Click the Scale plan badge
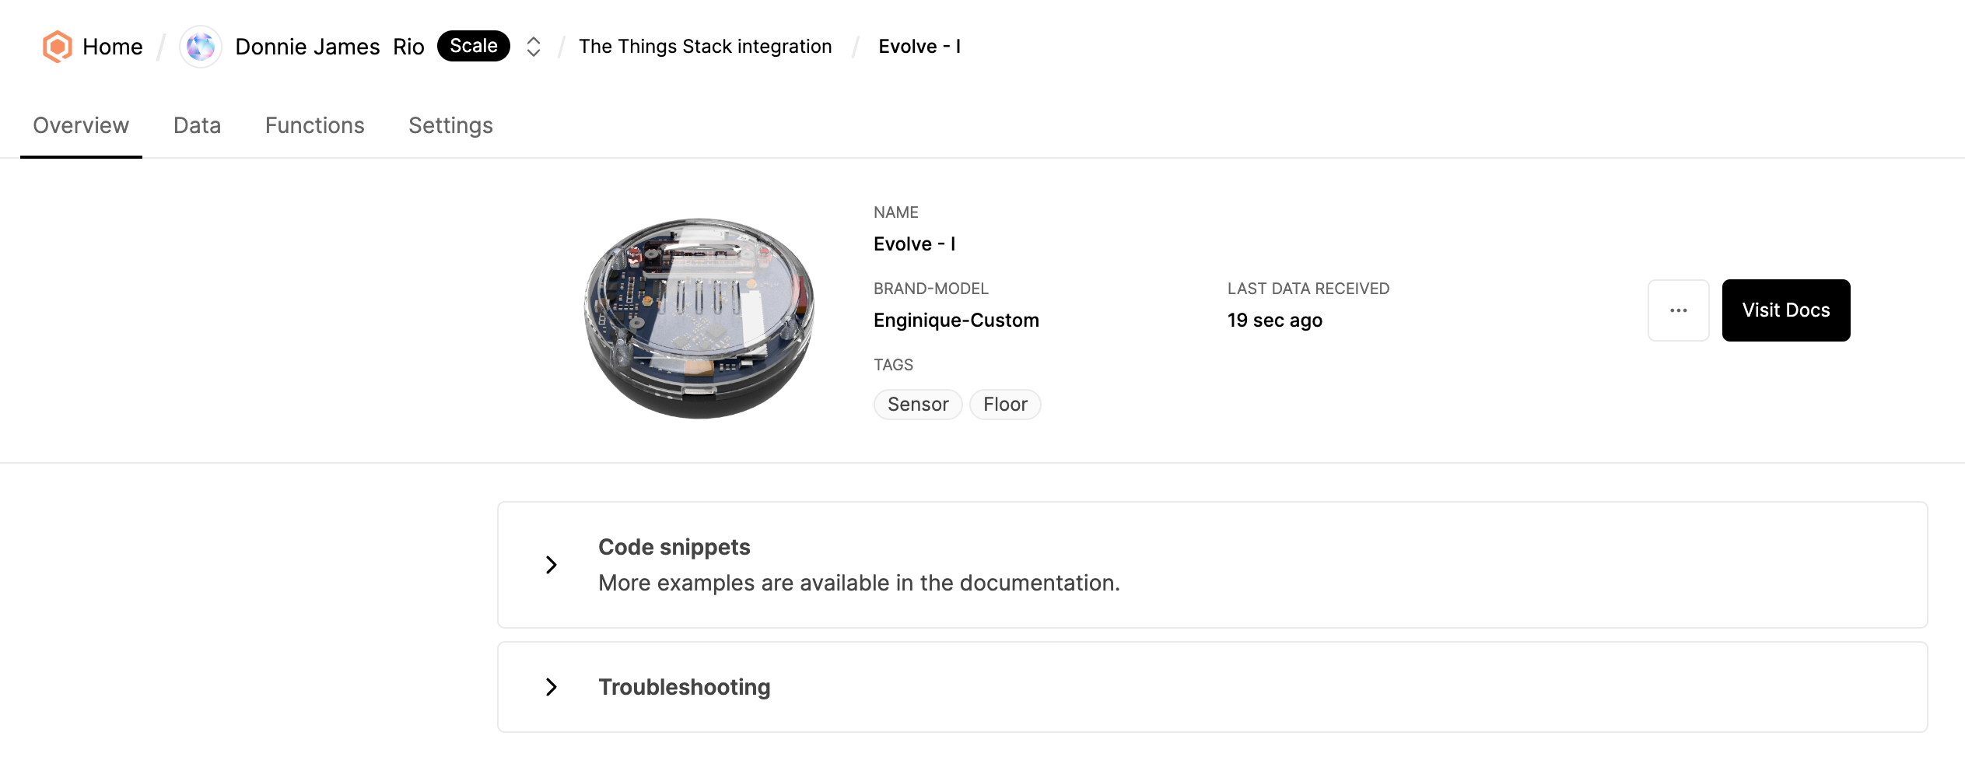Screen dimensions: 1965x764 pyautogui.click(x=473, y=46)
